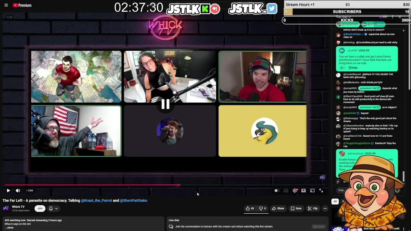Screen dimensions: 411x231
Task: Select the @ov959 pinned super chat chip
Action: click(373, 24)
